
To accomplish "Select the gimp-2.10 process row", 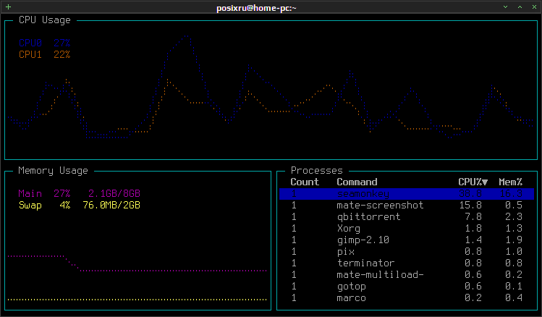I will coord(407,240).
